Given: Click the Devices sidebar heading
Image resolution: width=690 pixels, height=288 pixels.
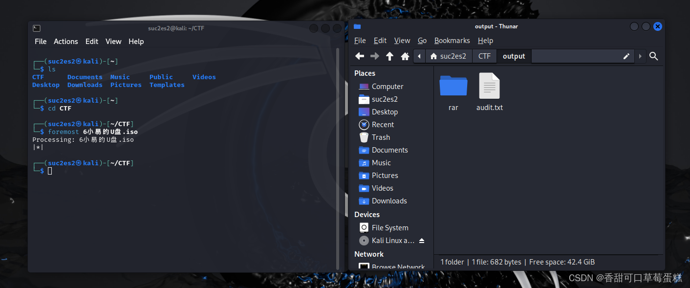Looking at the screenshot, I should 367,215.
